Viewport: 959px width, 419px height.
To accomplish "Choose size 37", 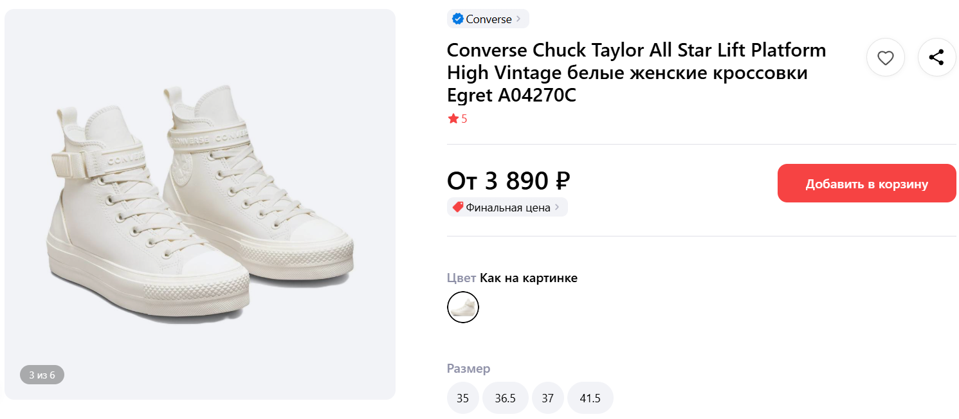I will click(x=547, y=398).
